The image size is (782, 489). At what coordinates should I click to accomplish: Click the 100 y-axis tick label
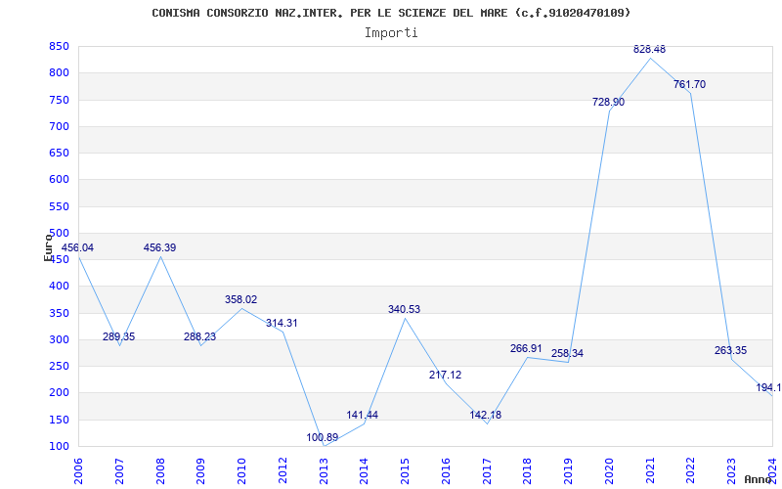tap(58, 447)
